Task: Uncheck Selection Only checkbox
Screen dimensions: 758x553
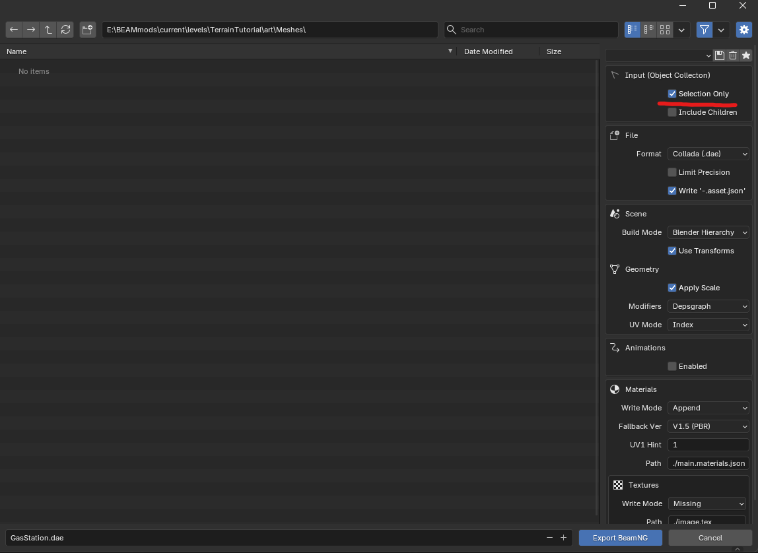Action: (x=672, y=94)
